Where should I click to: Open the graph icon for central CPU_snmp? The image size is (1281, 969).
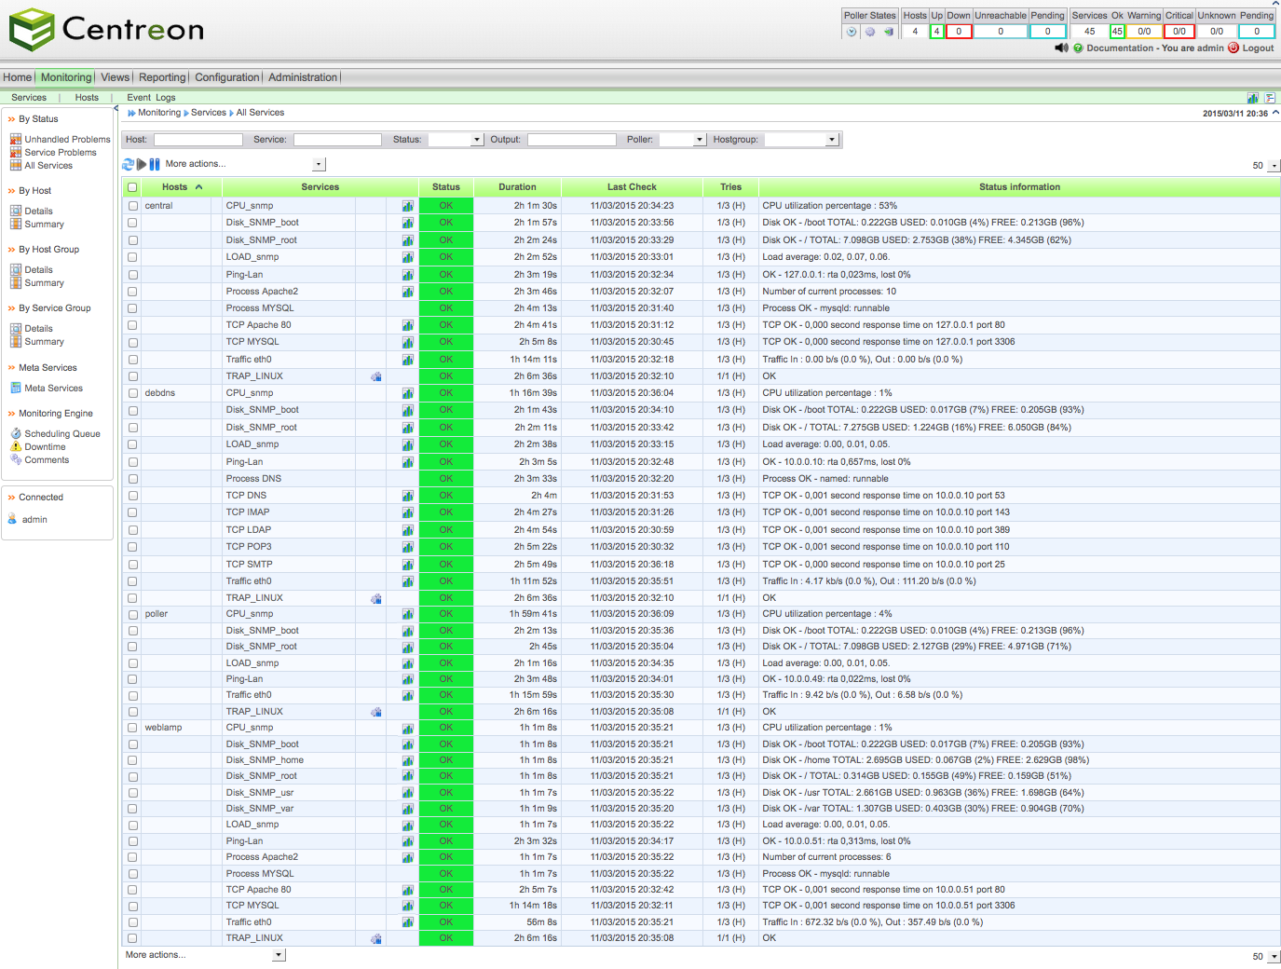[x=407, y=206]
